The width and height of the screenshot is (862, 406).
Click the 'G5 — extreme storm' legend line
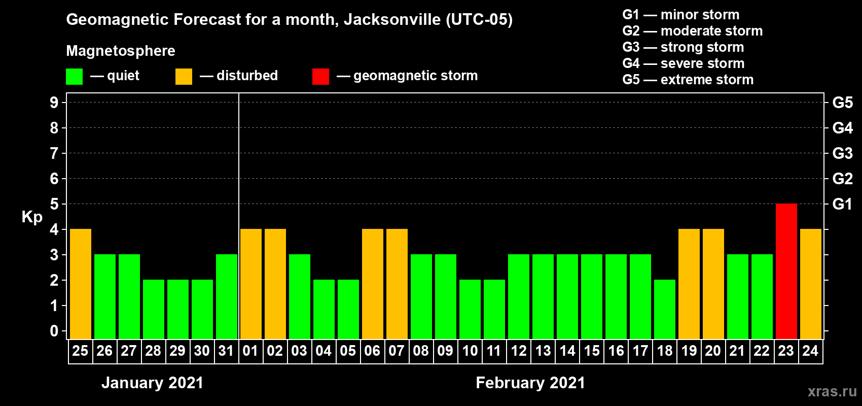coord(688,80)
